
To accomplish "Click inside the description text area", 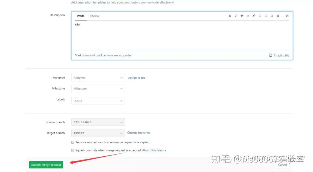I will coord(174,35).
